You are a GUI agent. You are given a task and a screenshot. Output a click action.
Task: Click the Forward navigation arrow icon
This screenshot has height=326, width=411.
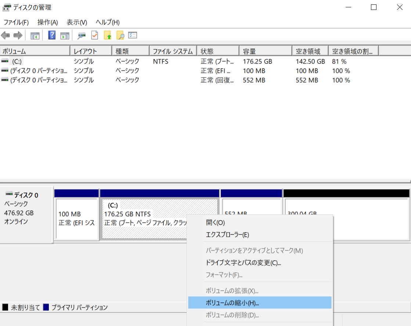(17, 35)
